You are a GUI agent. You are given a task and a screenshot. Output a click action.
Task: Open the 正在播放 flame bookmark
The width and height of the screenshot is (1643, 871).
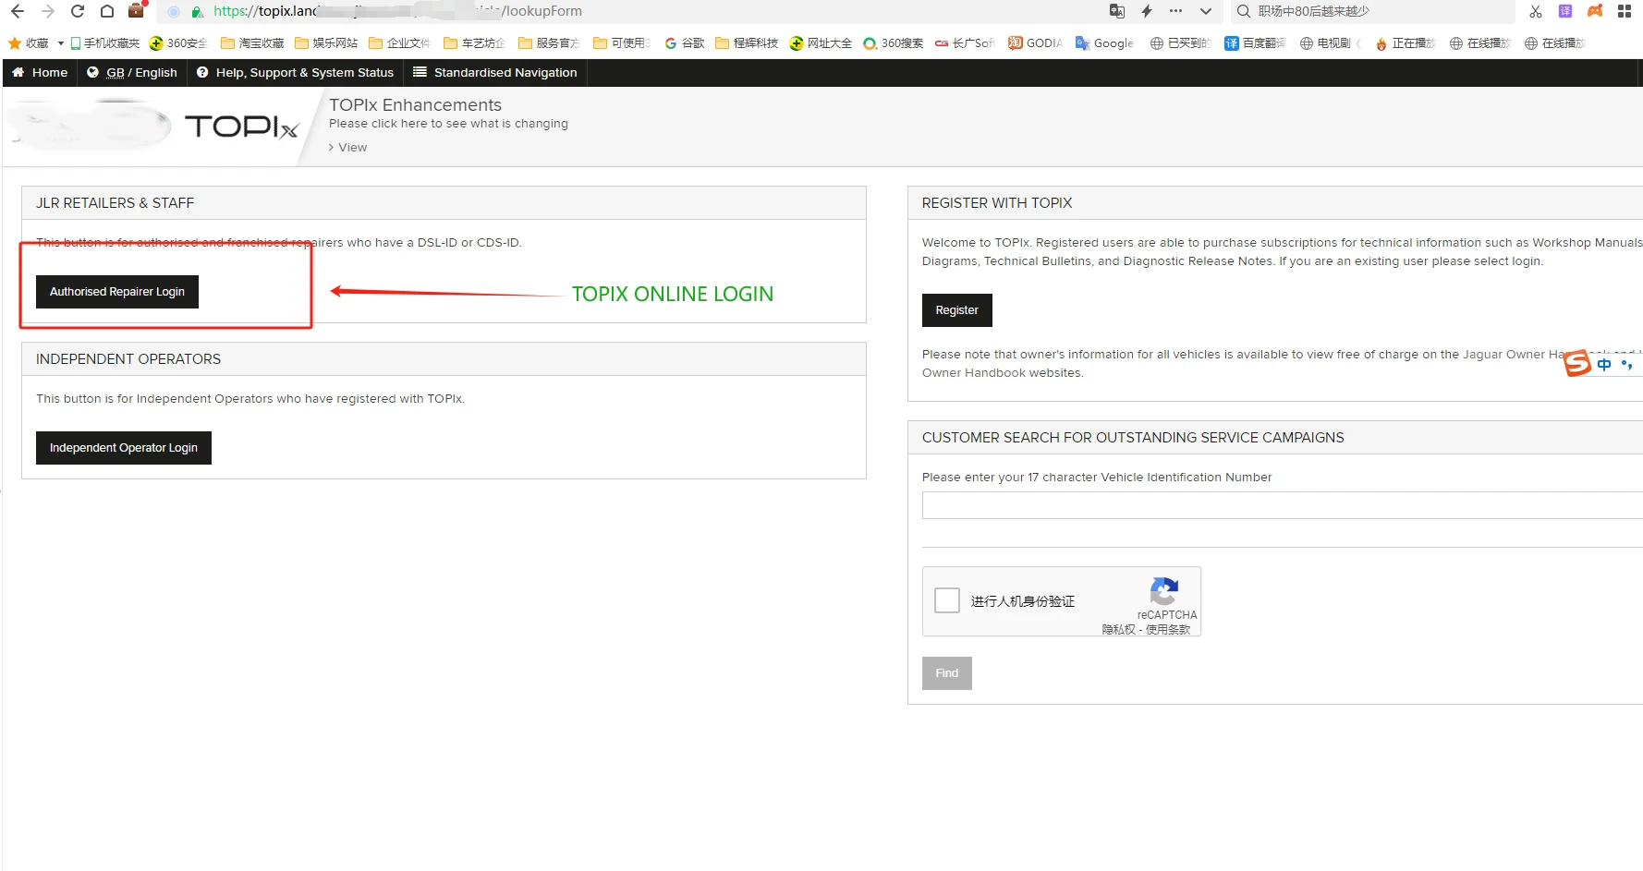[1406, 43]
